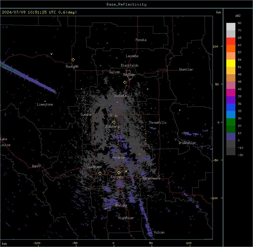
Task: Select the orange swatch below the red one
Action: tap(231, 48)
